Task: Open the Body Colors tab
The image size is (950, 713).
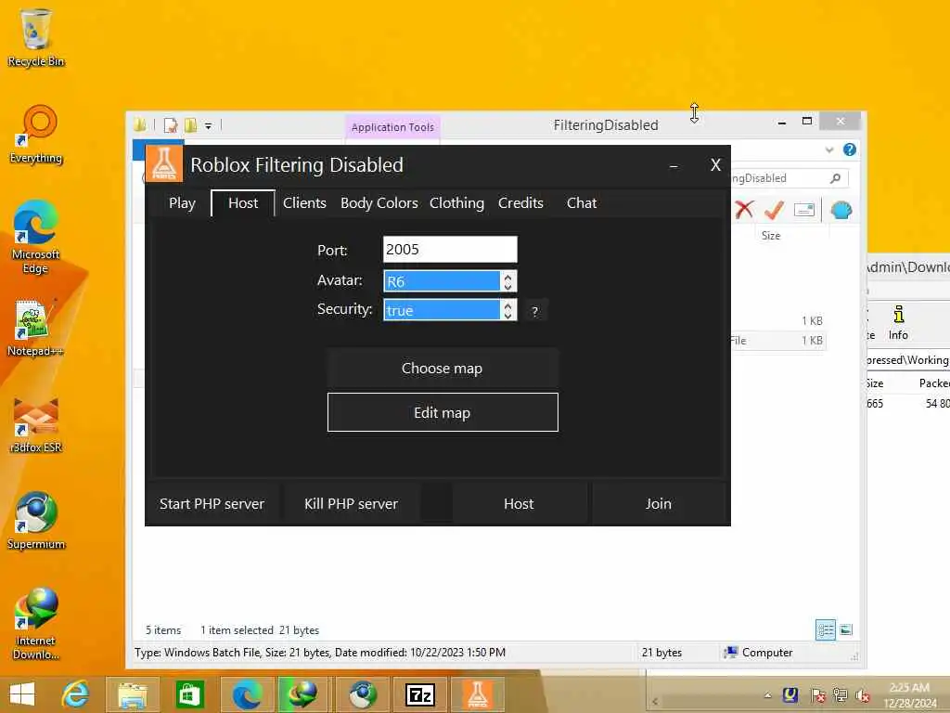Action: pos(379,203)
